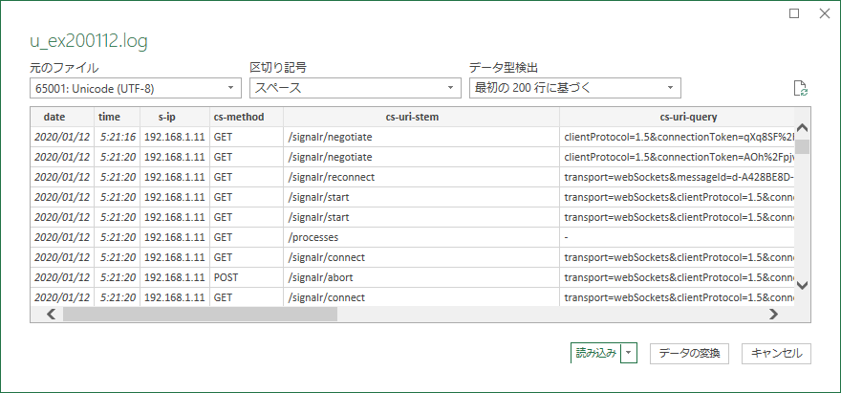Viewport: 841px width, 393px height.
Task: Click the query cell containing connectionToken=AOh
Action: click(x=677, y=157)
